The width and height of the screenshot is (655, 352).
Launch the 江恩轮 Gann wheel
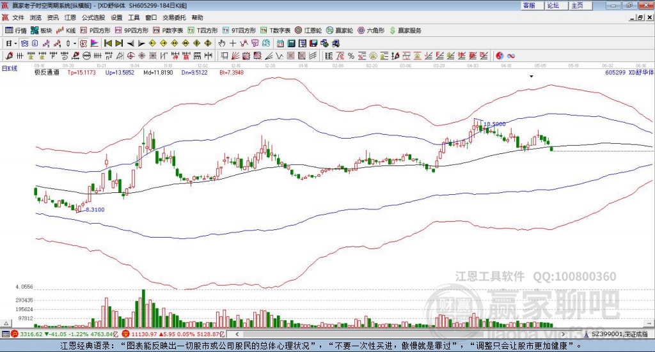tap(308, 31)
